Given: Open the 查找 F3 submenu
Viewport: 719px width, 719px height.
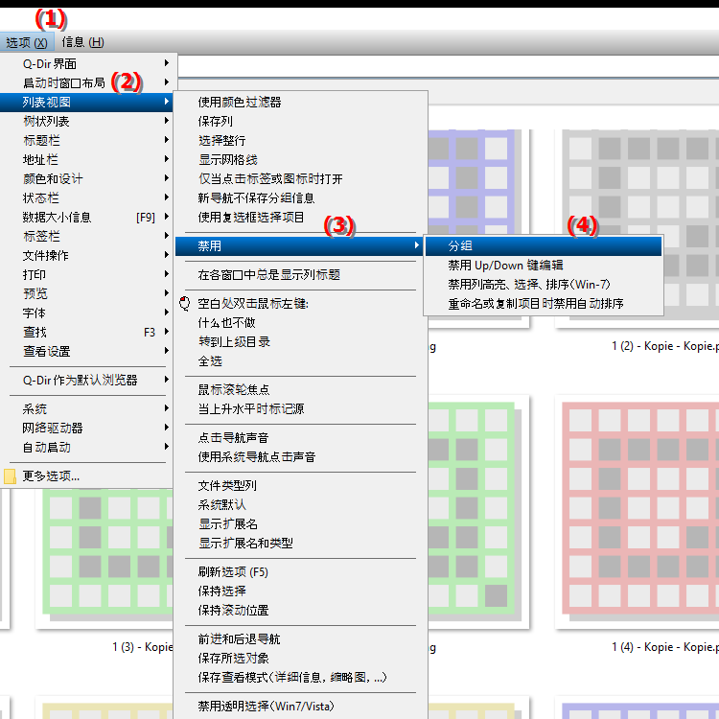Looking at the screenshot, I should pos(86,332).
